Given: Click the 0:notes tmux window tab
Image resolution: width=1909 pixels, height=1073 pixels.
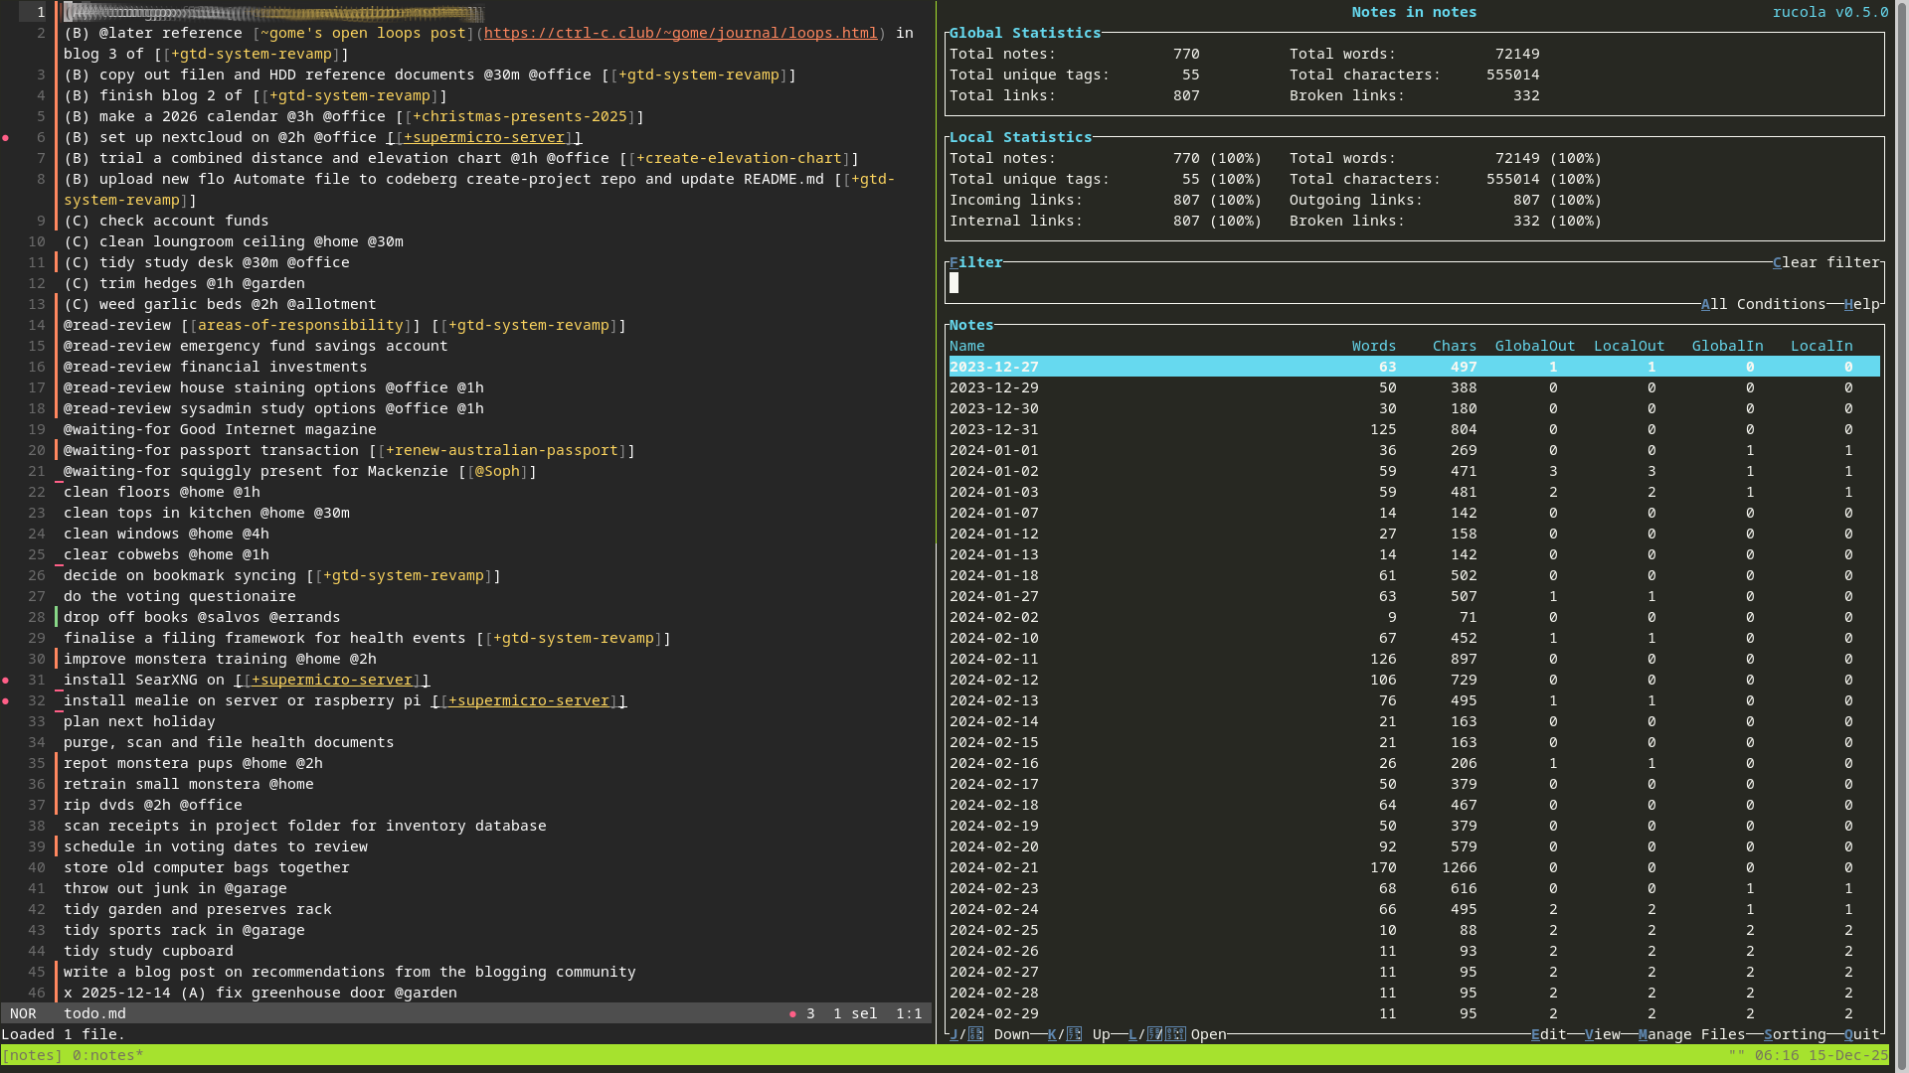Looking at the screenshot, I should pyautogui.click(x=106, y=1056).
